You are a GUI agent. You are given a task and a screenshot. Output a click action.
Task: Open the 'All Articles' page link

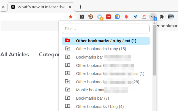coord(15,54)
